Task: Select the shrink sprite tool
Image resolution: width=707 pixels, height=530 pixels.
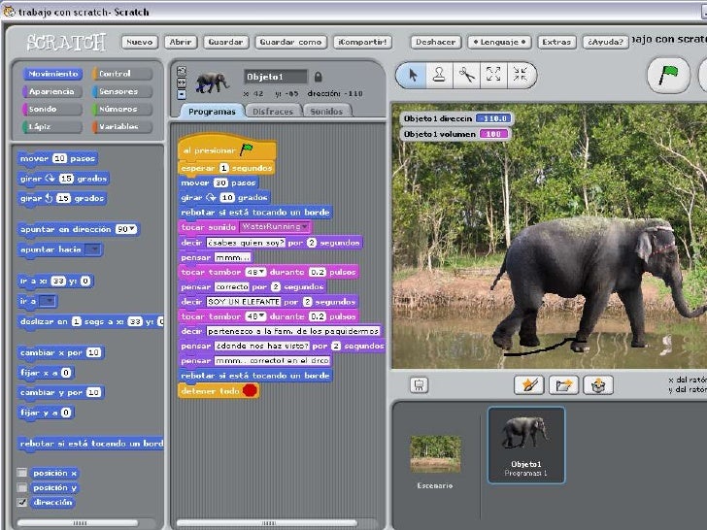Action: point(521,75)
